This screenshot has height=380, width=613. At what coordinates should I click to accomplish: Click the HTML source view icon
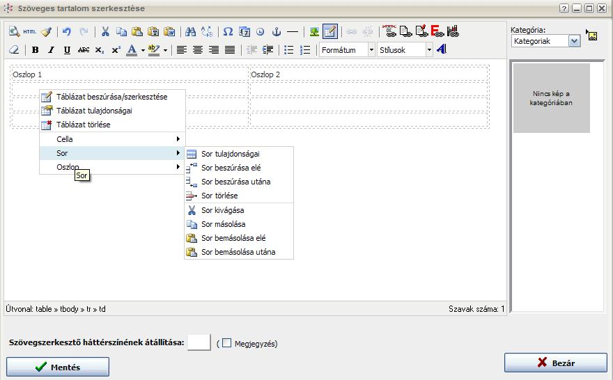point(29,32)
